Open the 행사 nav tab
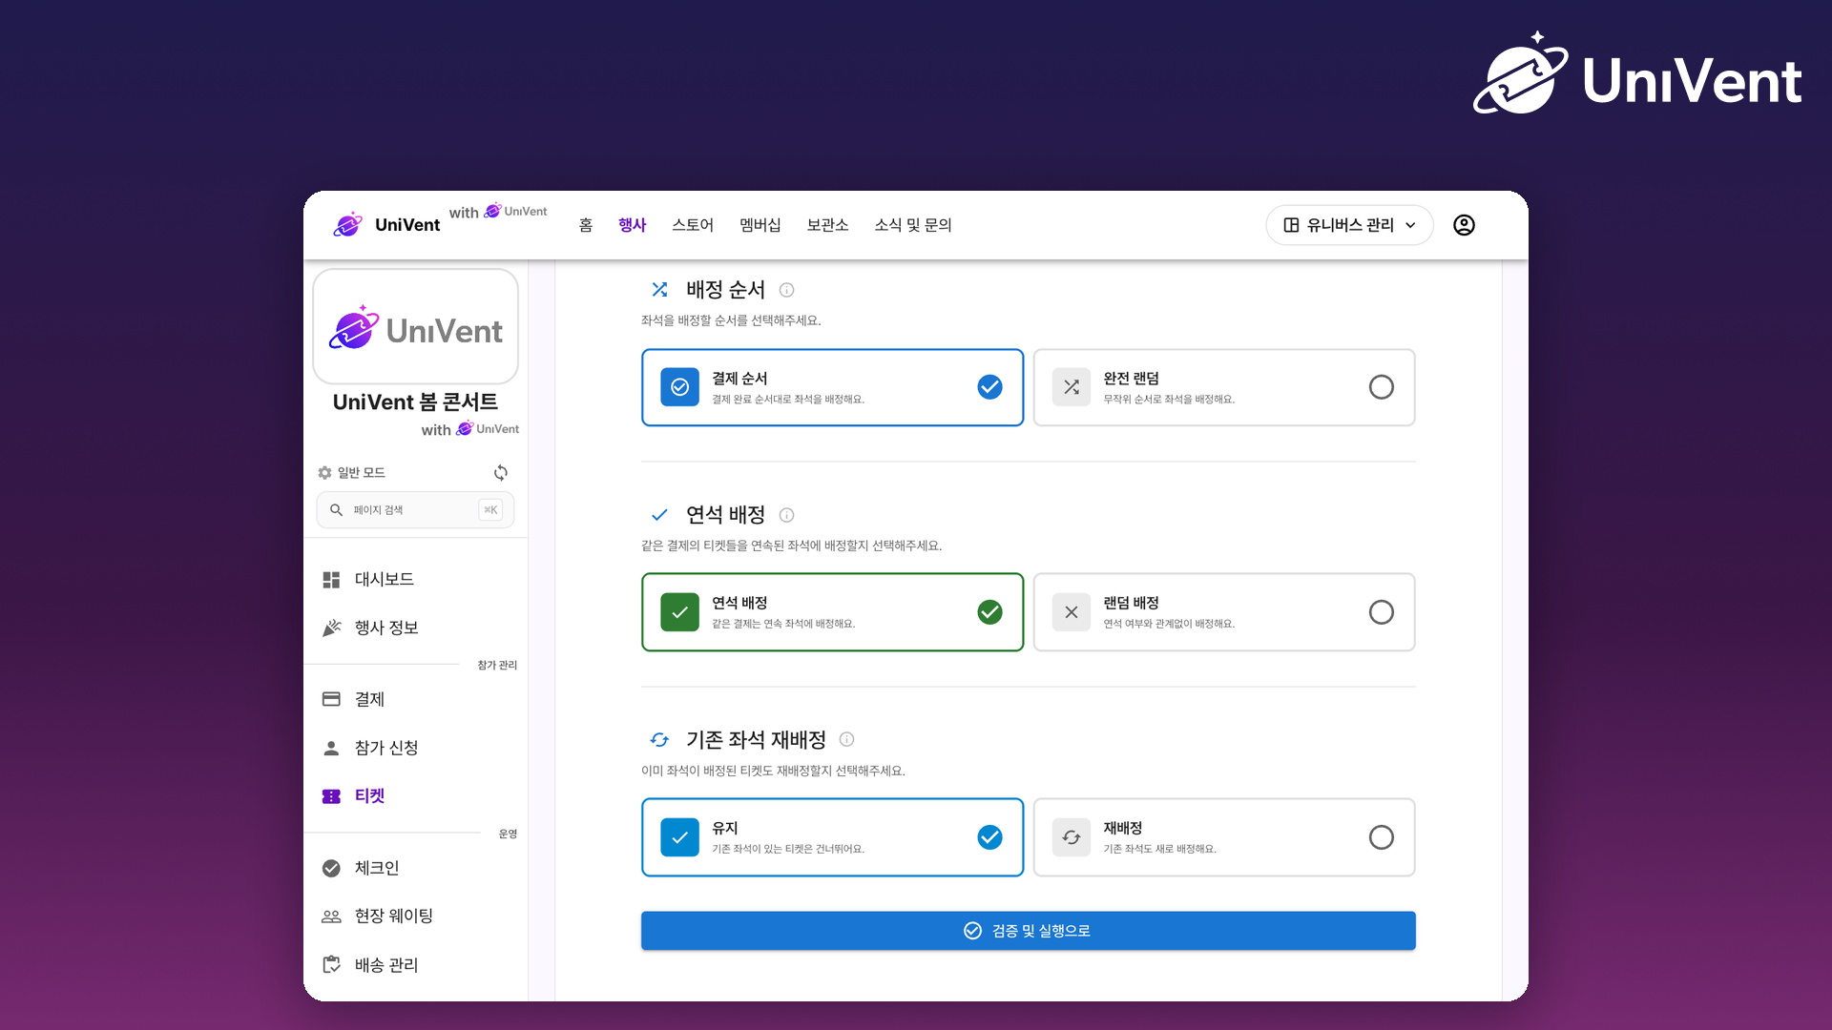 633,225
